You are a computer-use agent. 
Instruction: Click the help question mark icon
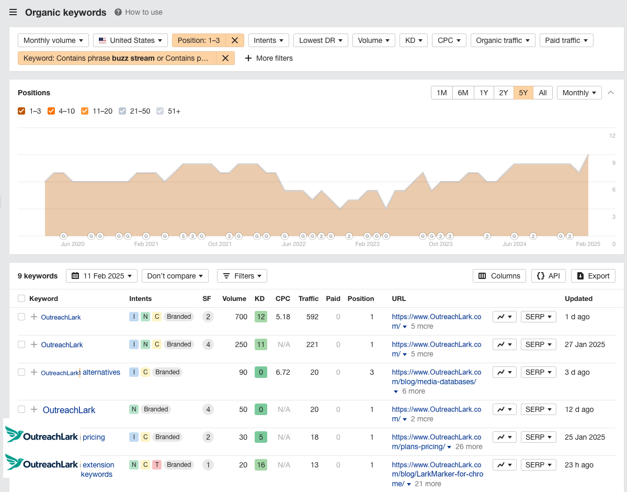pyautogui.click(x=118, y=12)
